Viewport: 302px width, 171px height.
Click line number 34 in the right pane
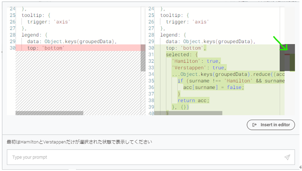151,74
